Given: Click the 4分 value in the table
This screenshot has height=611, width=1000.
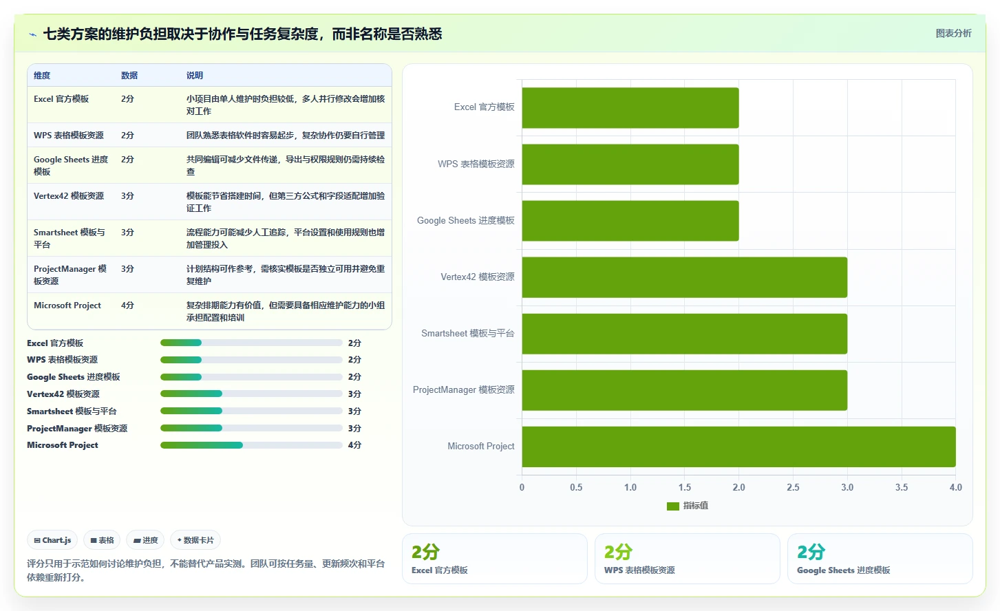Looking at the screenshot, I should click(127, 305).
